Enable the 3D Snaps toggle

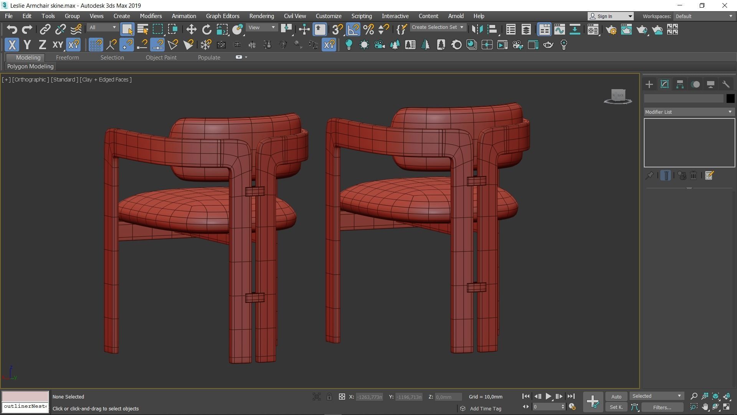pos(337,29)
